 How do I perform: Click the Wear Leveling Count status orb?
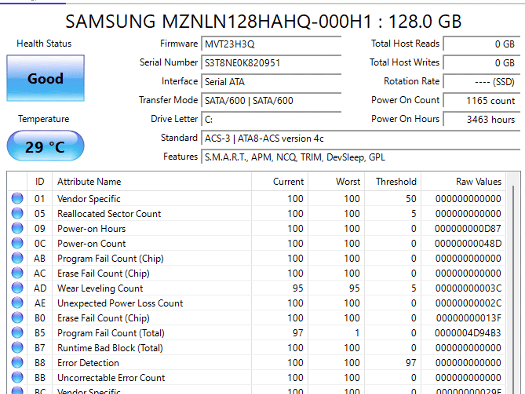pyautogui.click(x=17, y=288)
